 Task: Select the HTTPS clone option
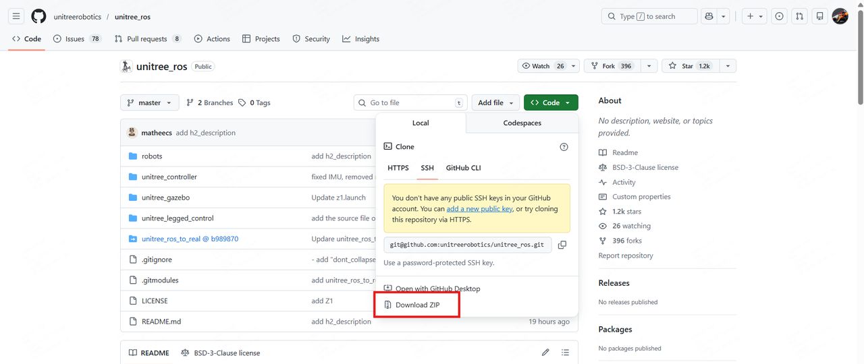398,168
